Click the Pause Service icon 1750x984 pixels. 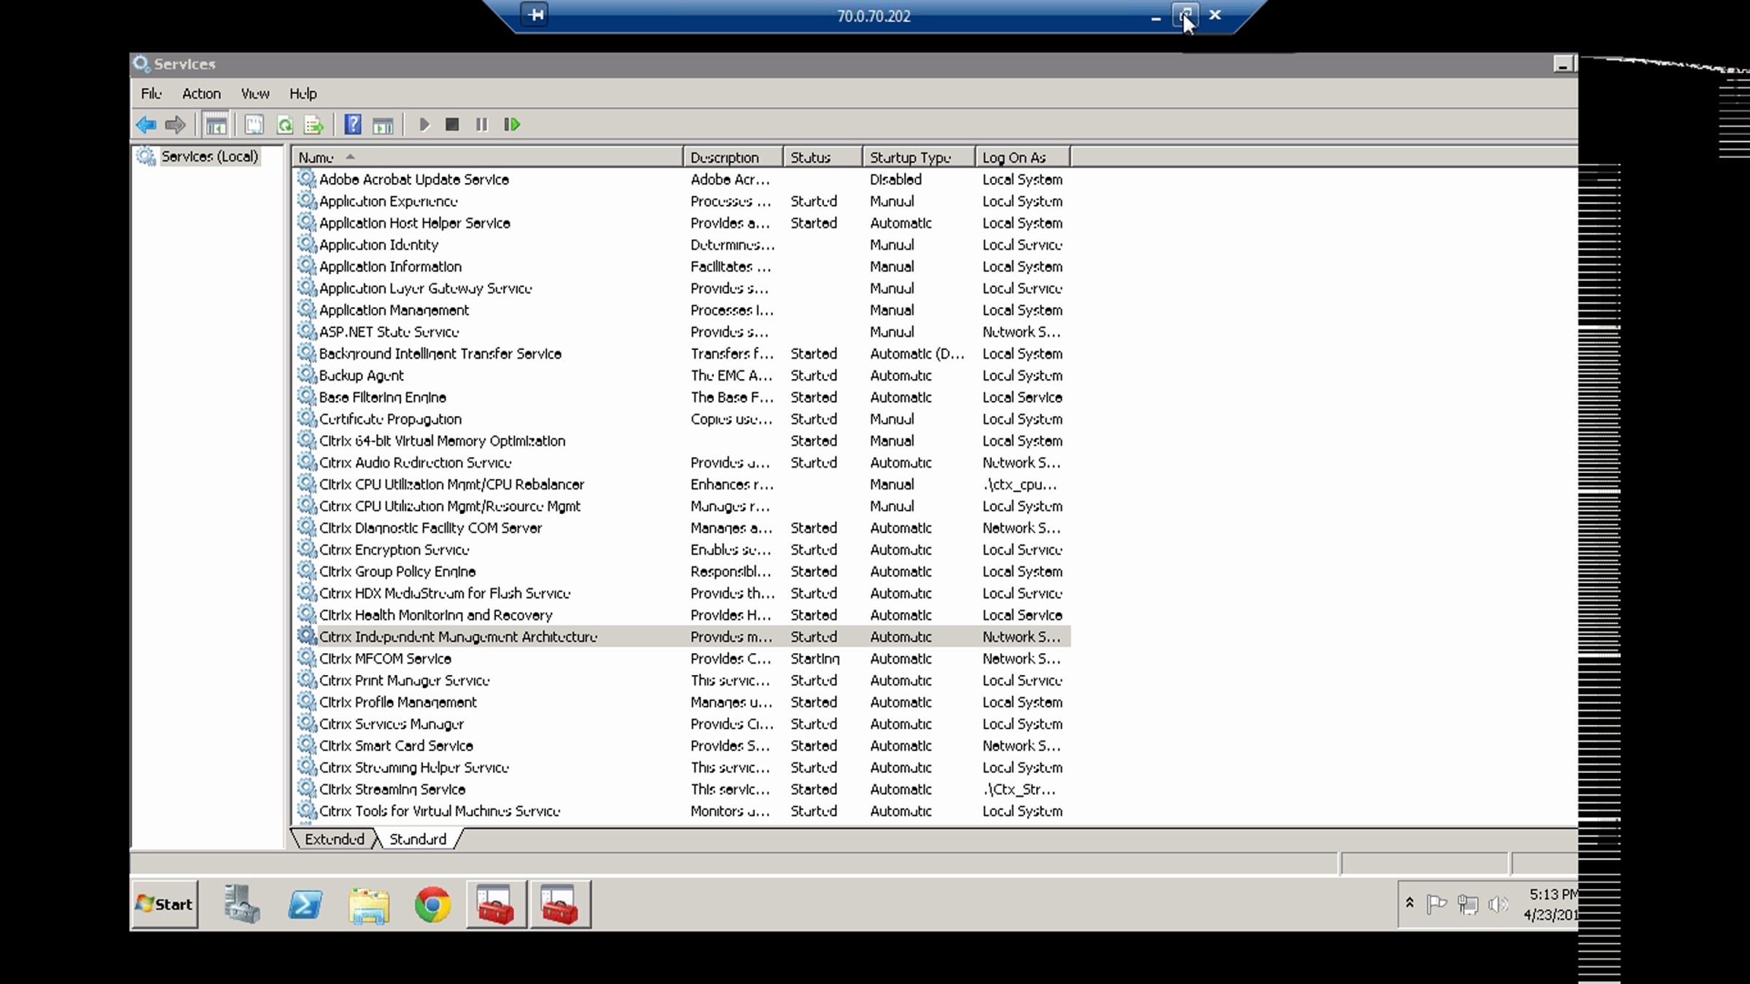(481, 125)
